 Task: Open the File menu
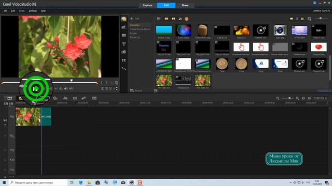click(x=5, y=11)
